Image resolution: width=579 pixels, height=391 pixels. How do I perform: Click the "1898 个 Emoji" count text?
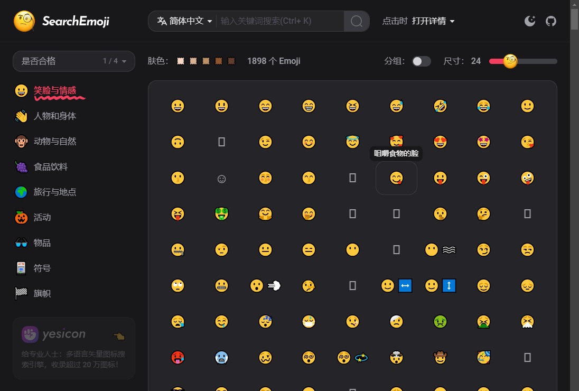click(x=274, y=61)
